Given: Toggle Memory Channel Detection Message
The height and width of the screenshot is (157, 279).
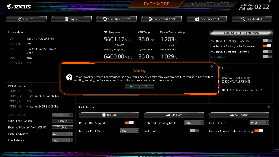Looking at the screenshot, I should tap(259, 131).
